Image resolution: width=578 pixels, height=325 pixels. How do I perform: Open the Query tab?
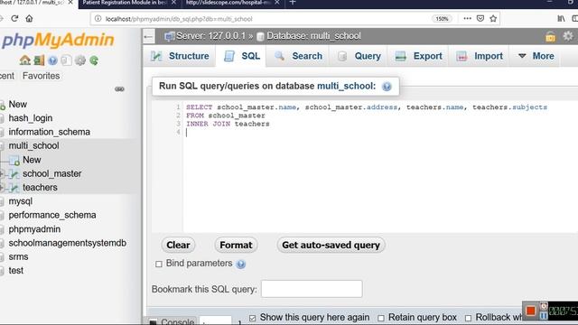(x=359, y=56)
